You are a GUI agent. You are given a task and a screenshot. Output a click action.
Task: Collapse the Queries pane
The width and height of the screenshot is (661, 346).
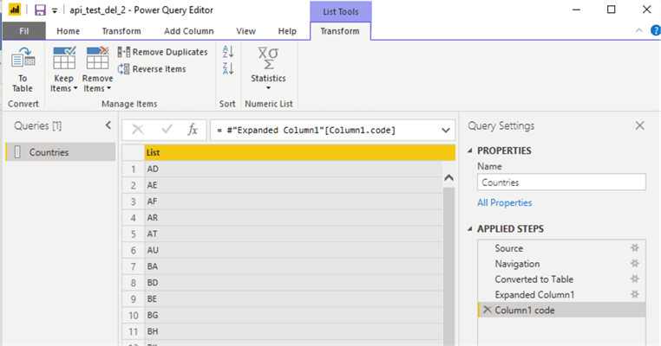[x=108, y=126]
